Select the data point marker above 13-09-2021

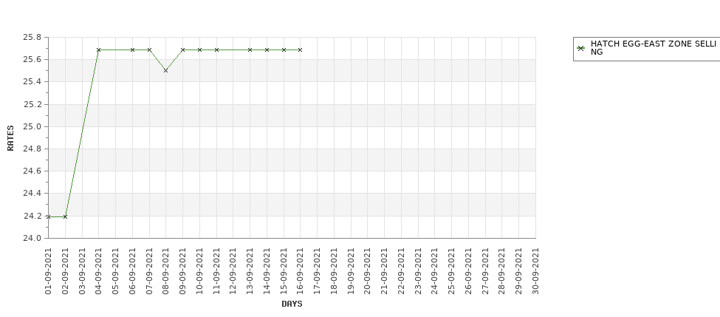[x=250, y=50]
